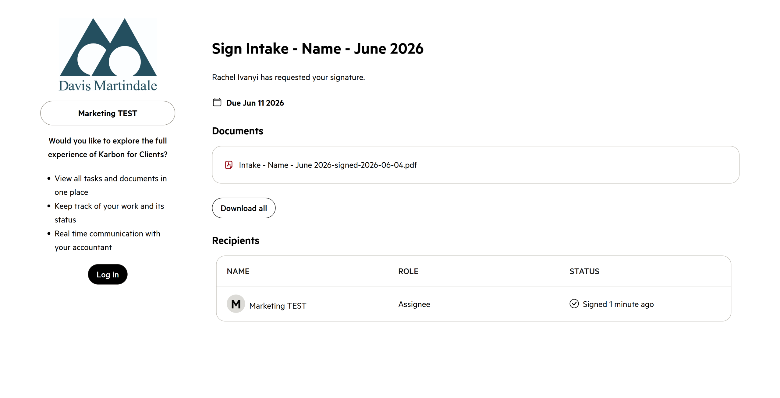Click the M avatar for Marketing TEST
This screenshot has width=780, height=398.
click(x=236, y=304)
